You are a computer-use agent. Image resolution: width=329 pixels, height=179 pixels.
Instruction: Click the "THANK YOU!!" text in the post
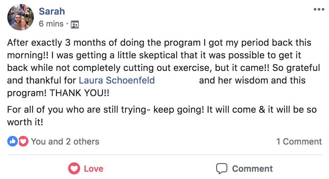(x=79, y=93)
